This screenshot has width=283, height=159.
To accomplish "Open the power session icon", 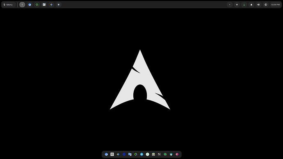I will coord(266,5).
